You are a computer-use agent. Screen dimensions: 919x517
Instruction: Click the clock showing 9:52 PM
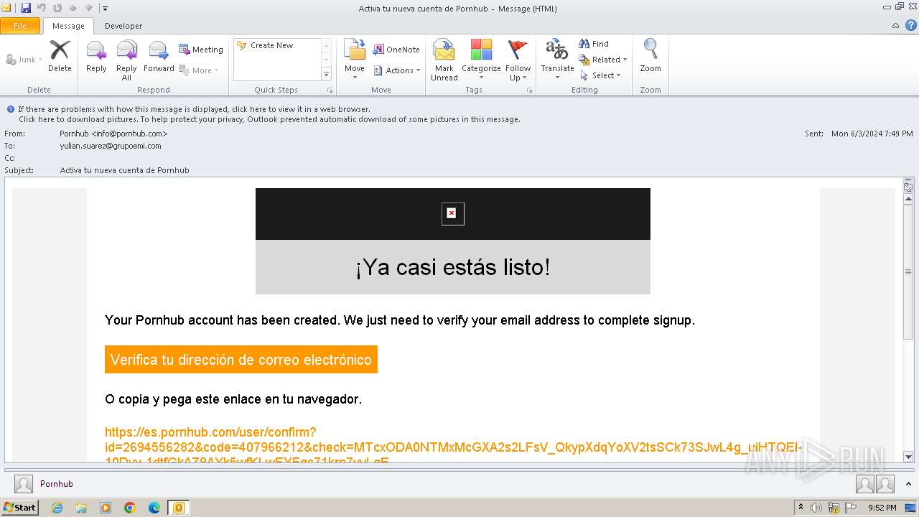(x=882, y=508)
